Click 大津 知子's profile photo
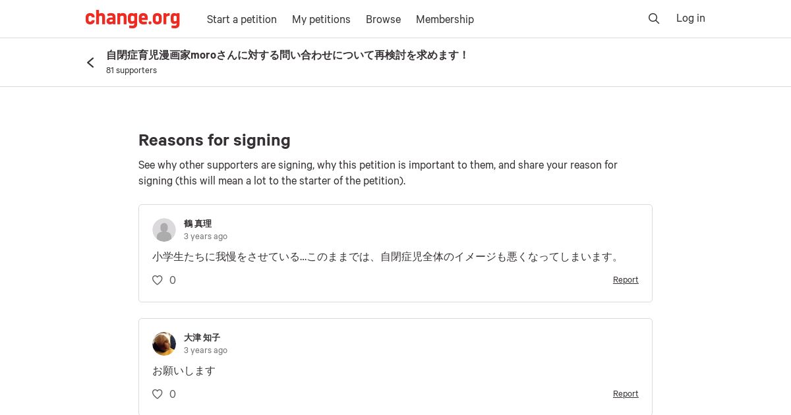 click(x=164, y=344)
